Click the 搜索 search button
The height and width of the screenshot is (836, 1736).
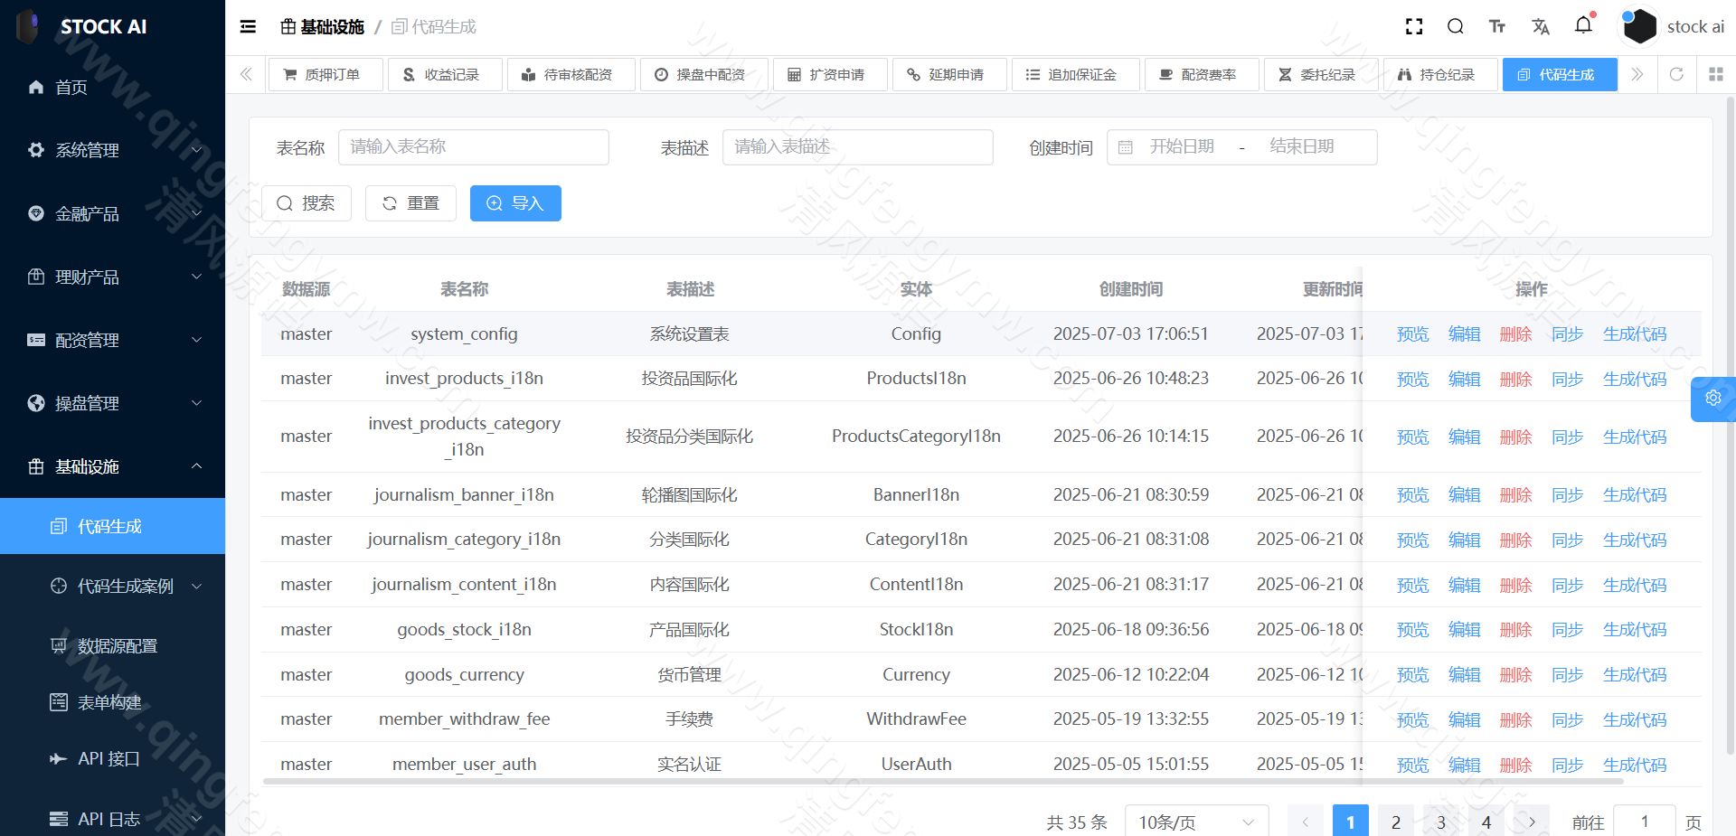307,202
